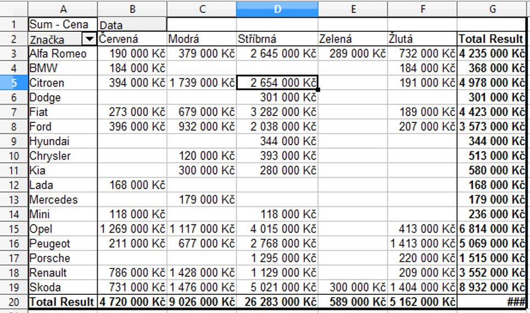
Task: Select cell with 6 814 000 Kč
Action: coord(492,229)
